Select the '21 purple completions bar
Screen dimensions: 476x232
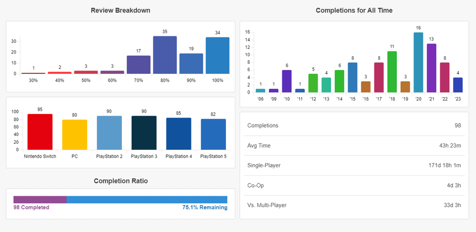coord(432,68)
